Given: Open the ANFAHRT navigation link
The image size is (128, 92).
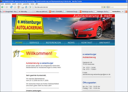Looking at the screenshot, I should point(105,43).
